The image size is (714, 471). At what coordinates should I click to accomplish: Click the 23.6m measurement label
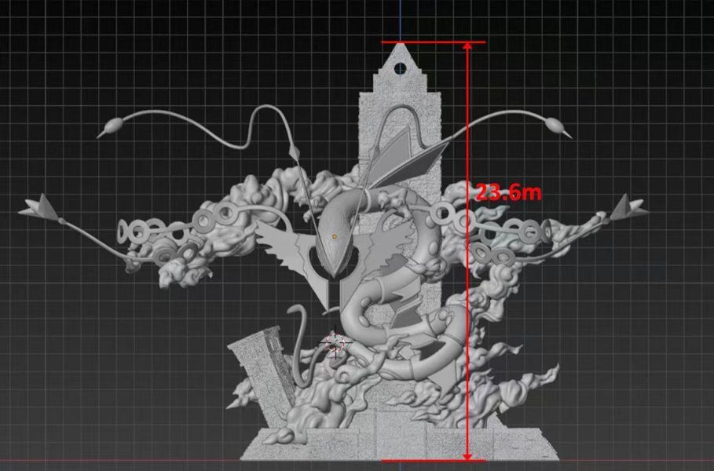[507, 191]
